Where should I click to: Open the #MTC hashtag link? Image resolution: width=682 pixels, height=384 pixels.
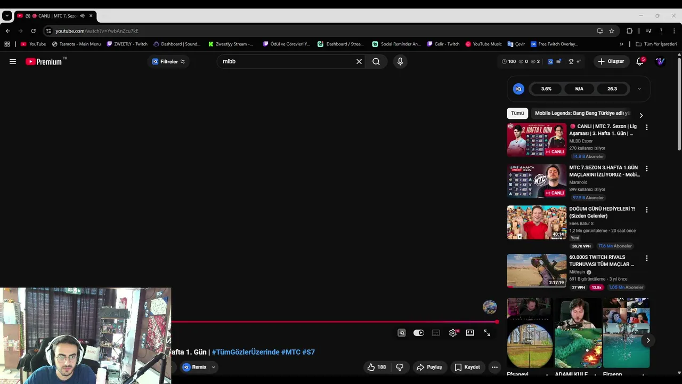pyautogui.click(x=291, y=352)
